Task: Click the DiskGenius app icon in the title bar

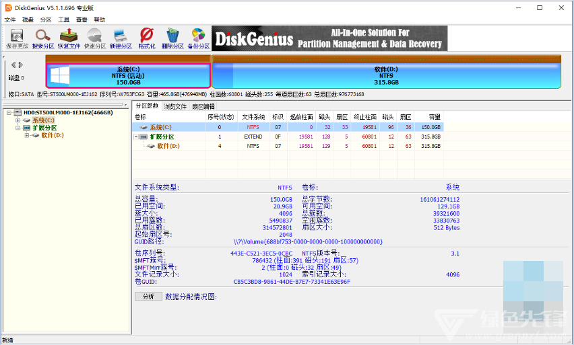Action: pos(8,7)
